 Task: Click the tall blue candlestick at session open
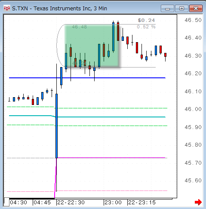point(56,126)
